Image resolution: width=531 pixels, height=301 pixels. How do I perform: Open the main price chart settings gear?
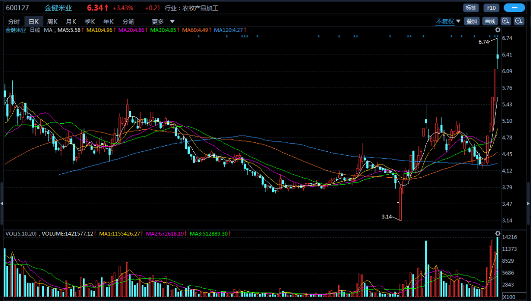tap(498, 30)
